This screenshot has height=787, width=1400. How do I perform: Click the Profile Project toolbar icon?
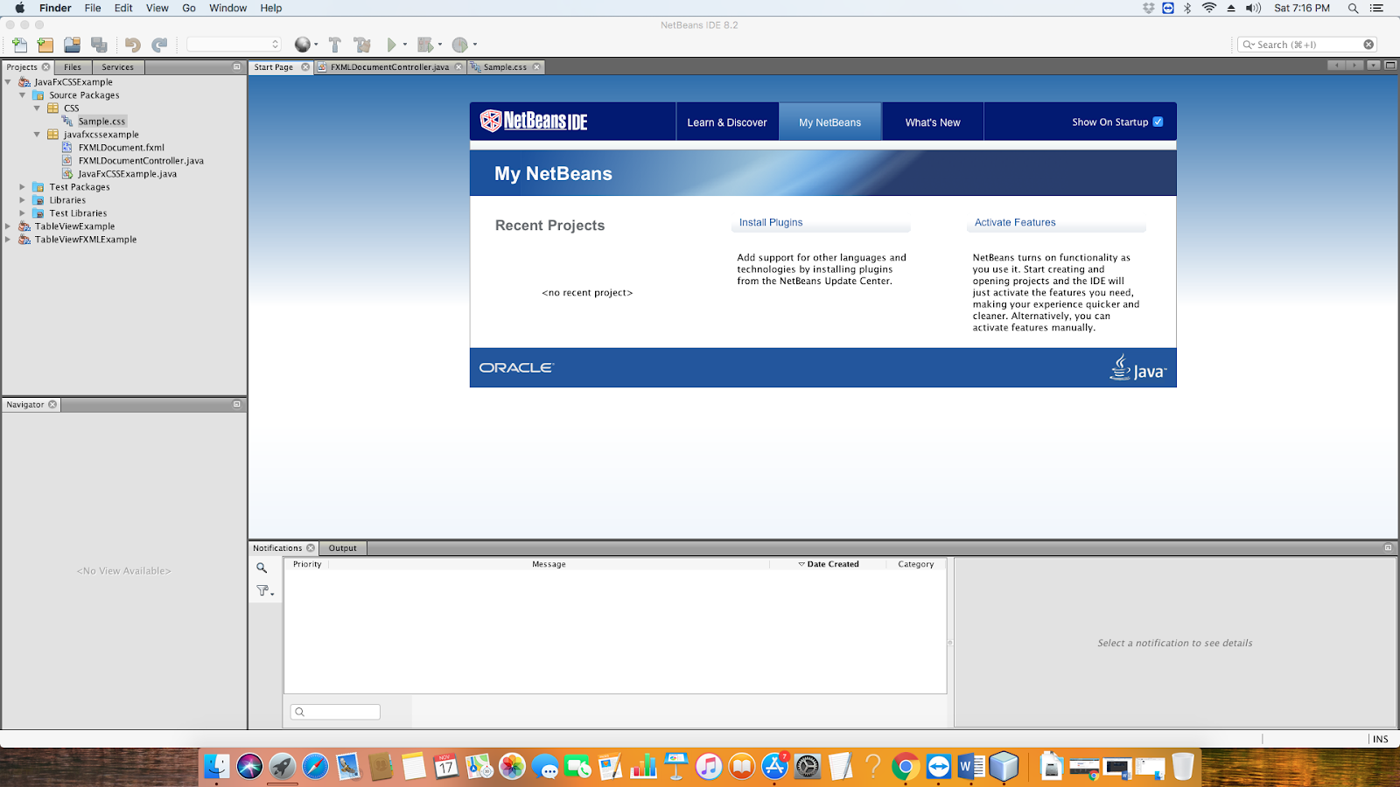tap(459, 45)
